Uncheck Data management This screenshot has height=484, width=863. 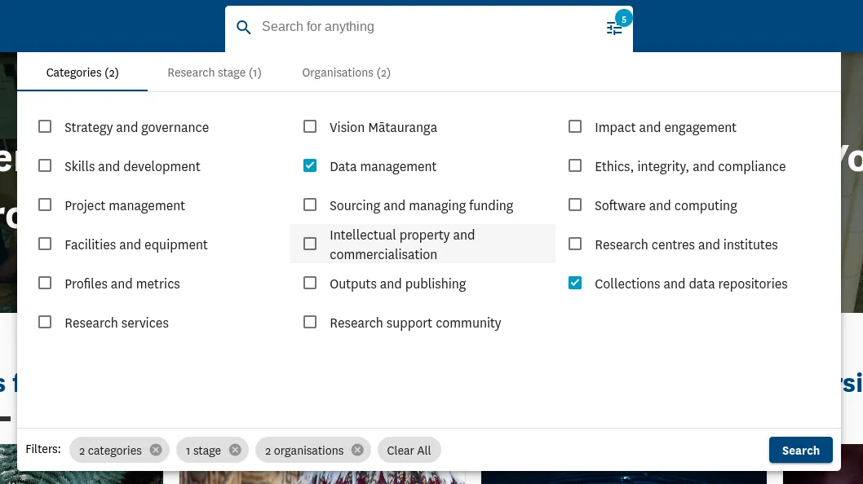[x=310, y=165]
